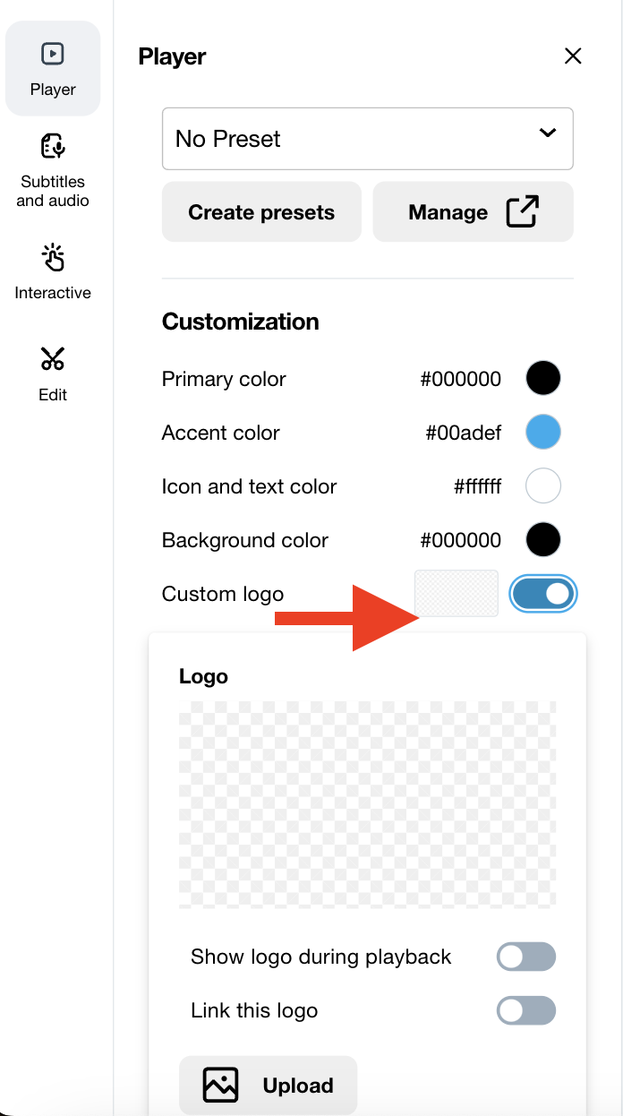
Task: Click the image icon beside Upload
Action: (x=220, y=1085)
